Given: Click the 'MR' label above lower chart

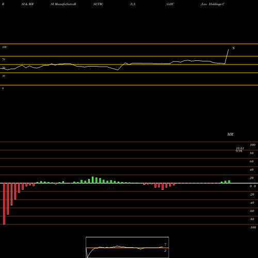Looking at the screenshot, I should coord(230,134).
